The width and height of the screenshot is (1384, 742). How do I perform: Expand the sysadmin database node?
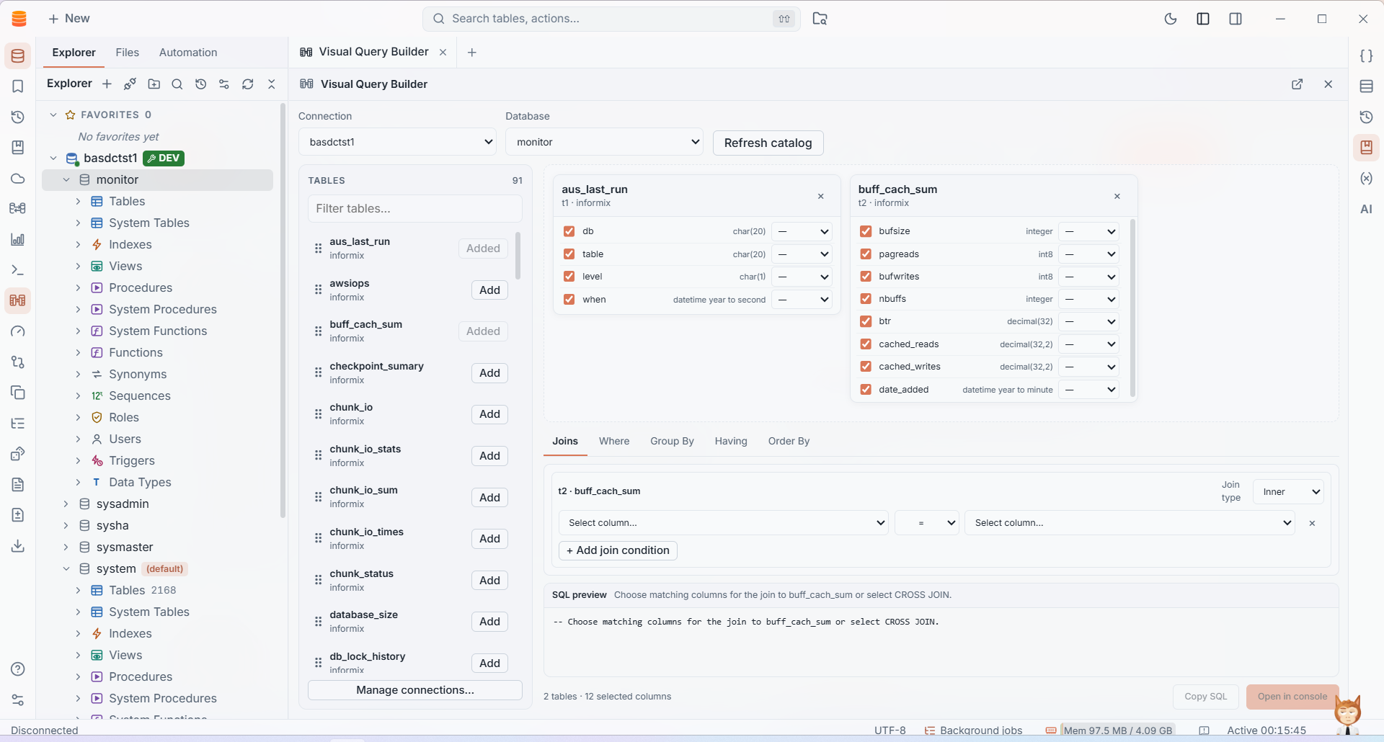[x=66, y=504]
